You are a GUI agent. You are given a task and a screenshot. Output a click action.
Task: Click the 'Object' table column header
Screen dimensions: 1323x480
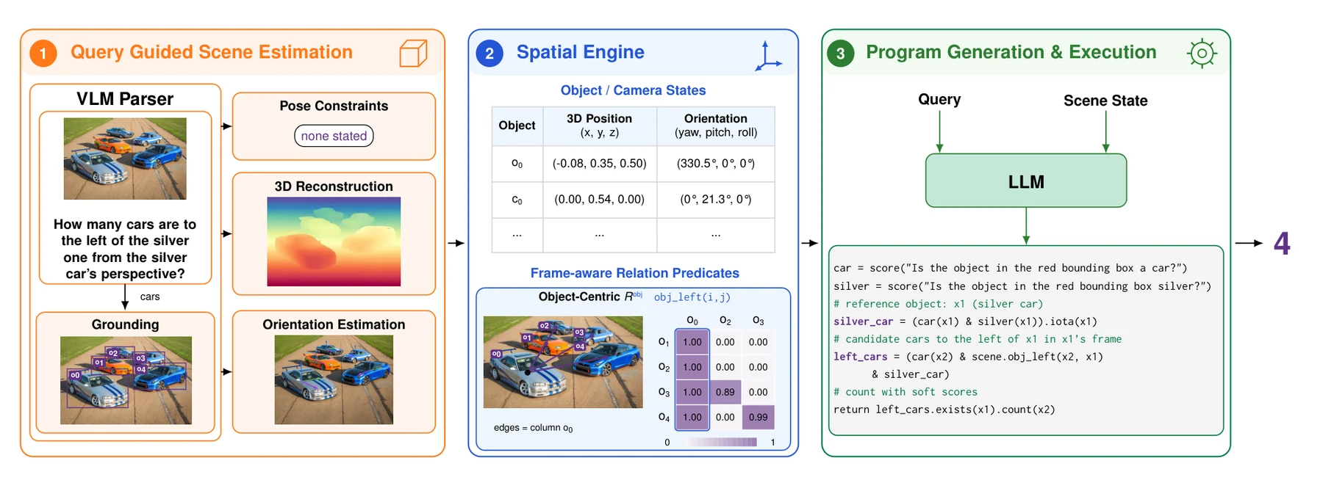pyautogui.click(x=517, y=126)
